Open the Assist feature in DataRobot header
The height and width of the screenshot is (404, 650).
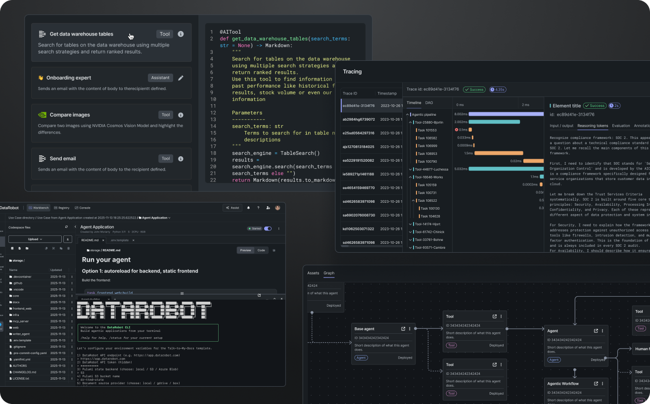tap(232, 208)
